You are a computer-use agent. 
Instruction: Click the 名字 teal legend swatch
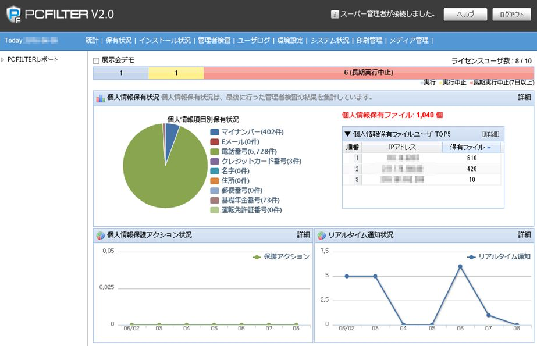(214, 171)
